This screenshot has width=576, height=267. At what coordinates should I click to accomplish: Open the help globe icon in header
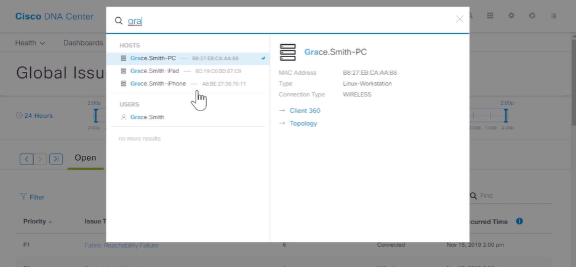532,16
